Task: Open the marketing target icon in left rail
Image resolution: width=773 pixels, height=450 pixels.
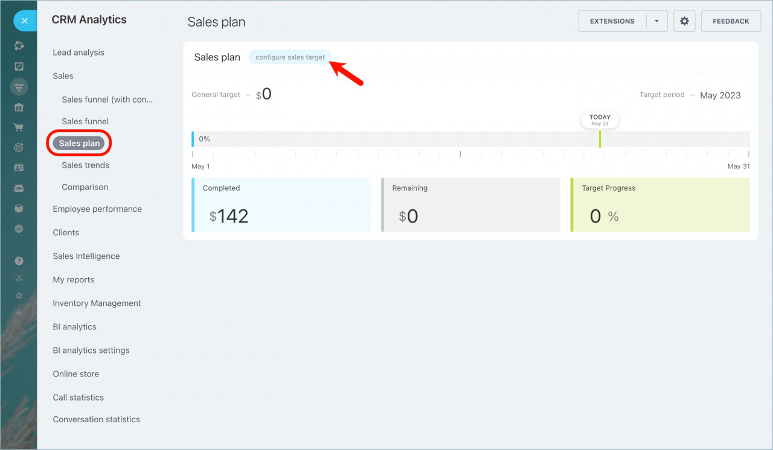Action: (x=19, y=148)
